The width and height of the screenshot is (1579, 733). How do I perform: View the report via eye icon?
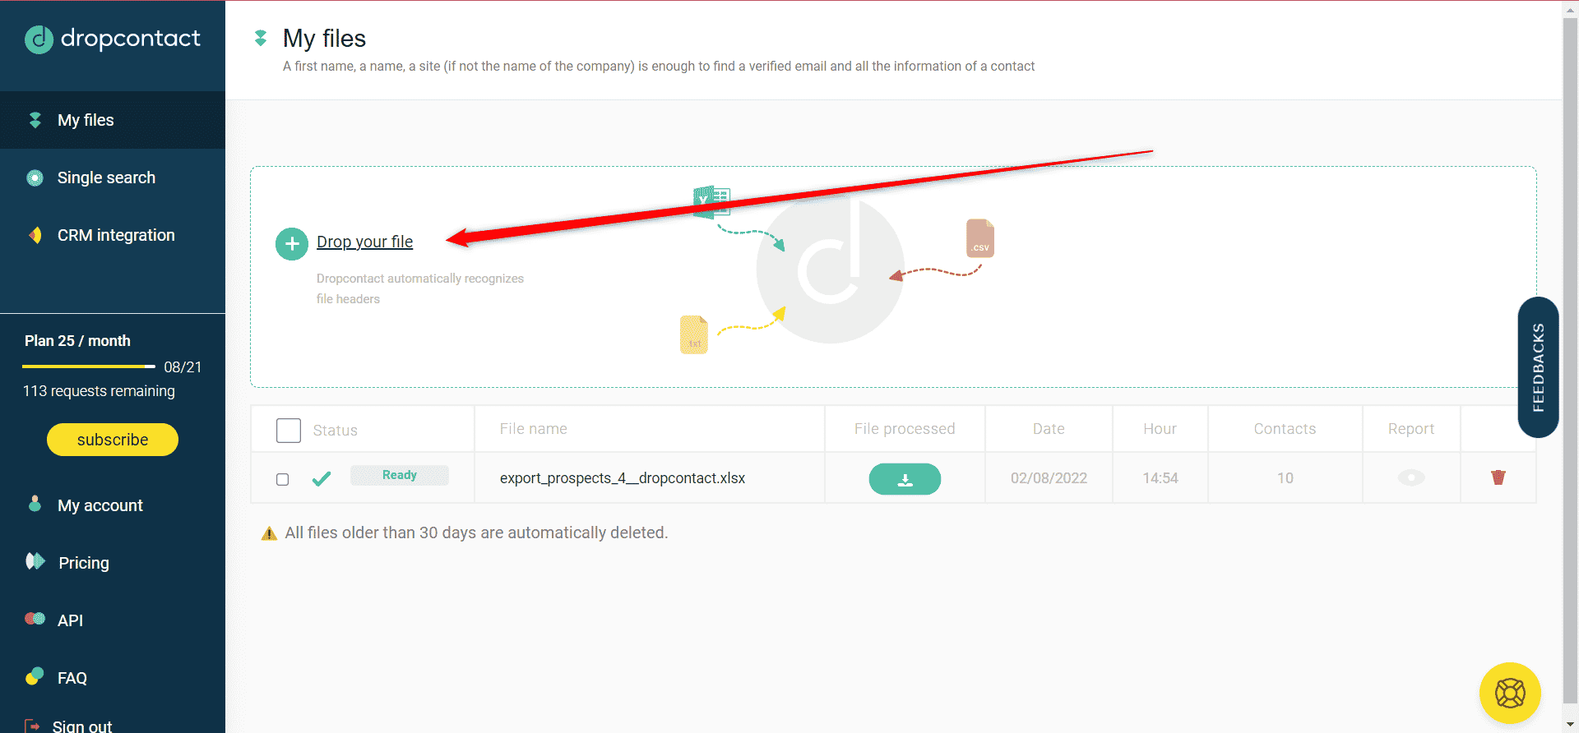[x=1411, y=477]
